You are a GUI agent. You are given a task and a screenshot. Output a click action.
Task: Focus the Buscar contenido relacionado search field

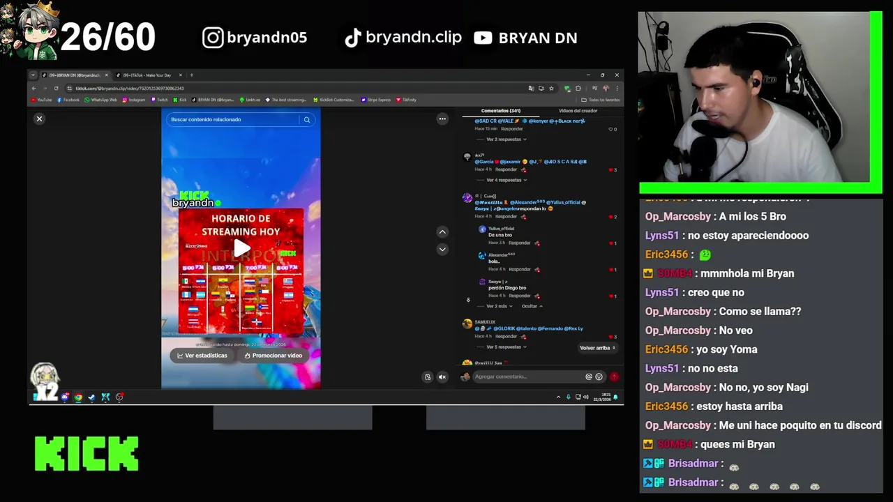pos(234,119)
